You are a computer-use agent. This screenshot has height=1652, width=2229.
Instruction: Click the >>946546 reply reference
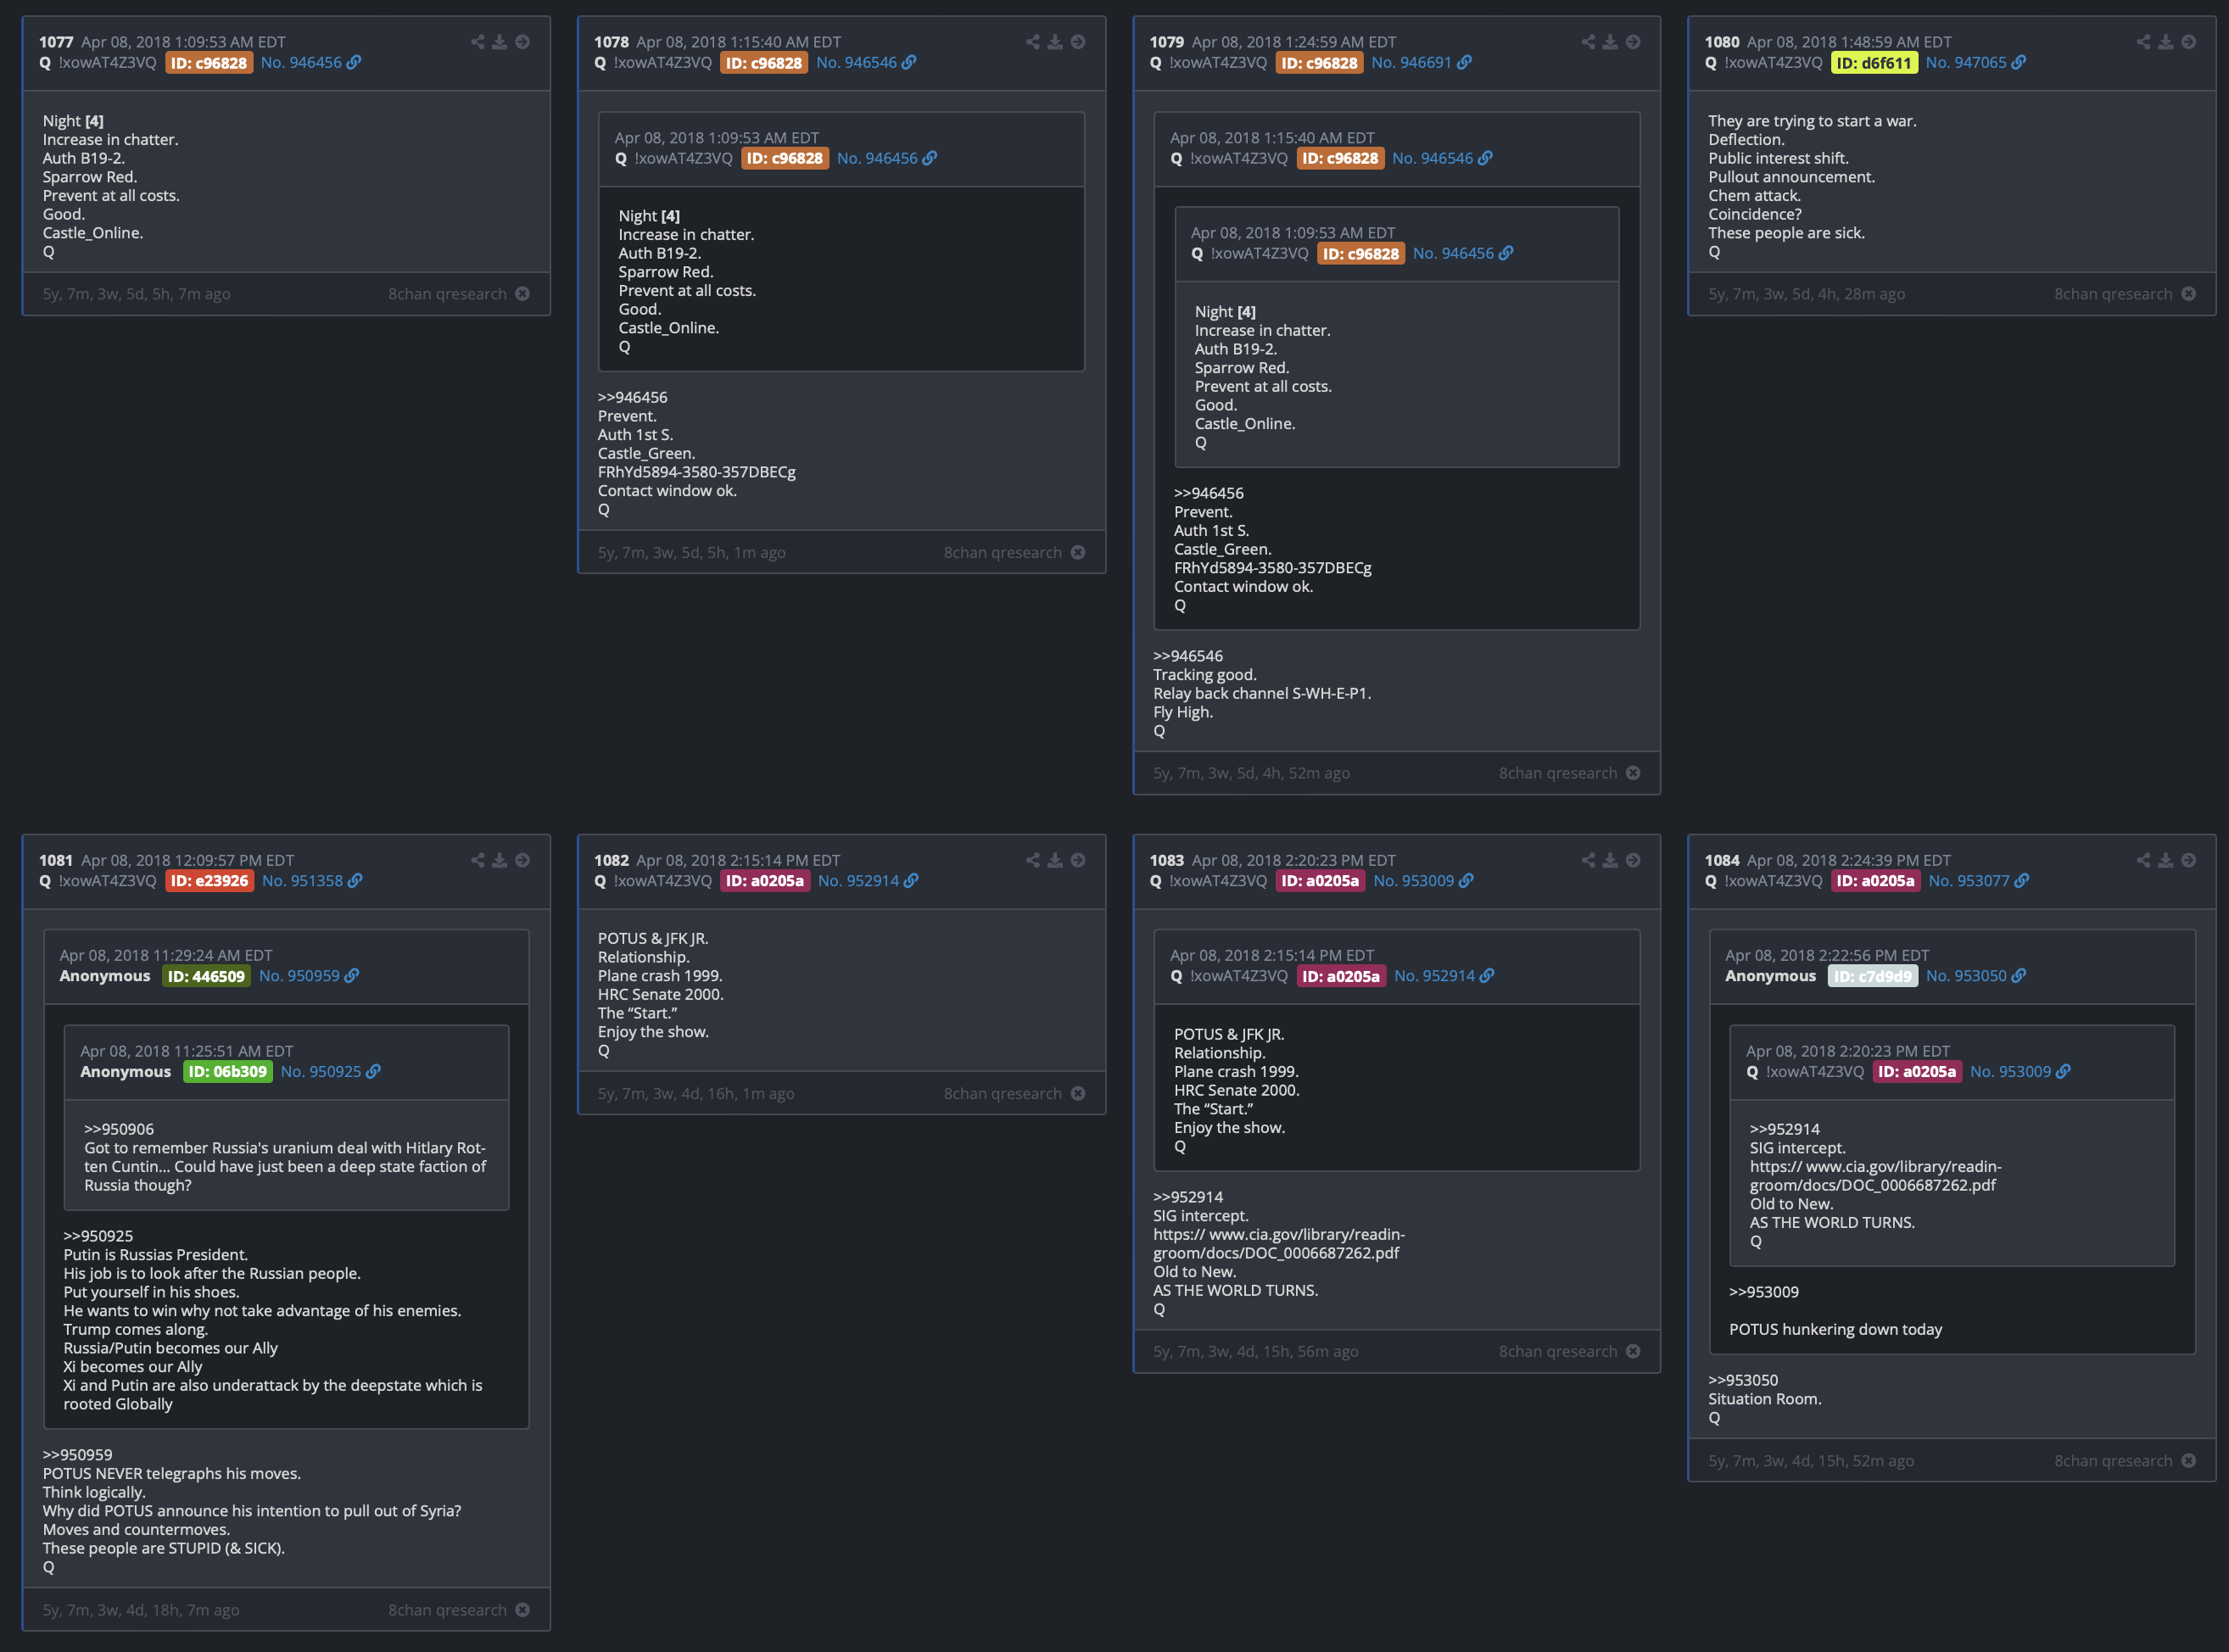click(x=1188, y=656)
